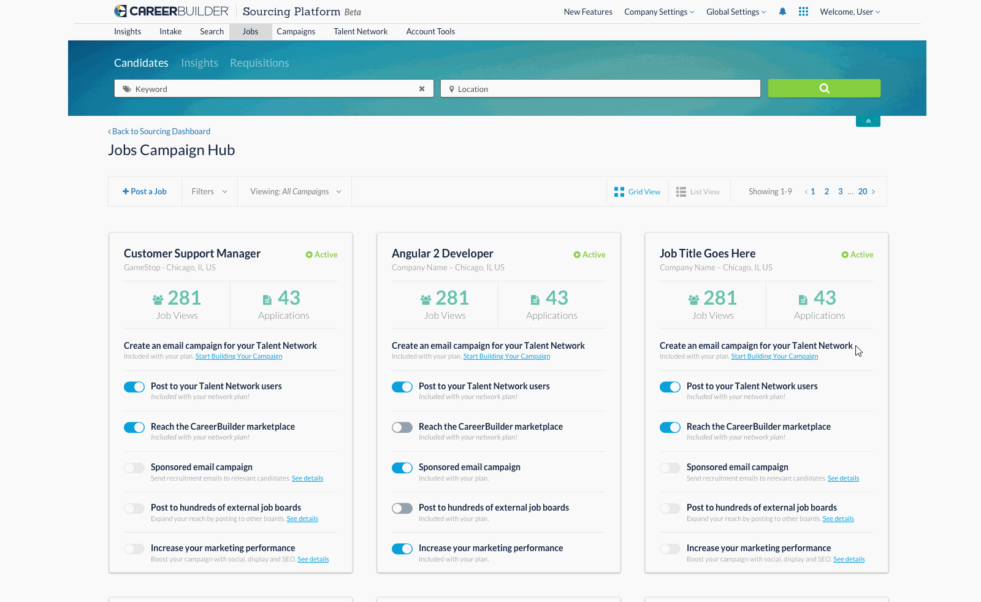
Task: Expand the Filters dropdown
Action: pyautogui.click(x=209, y=192)
